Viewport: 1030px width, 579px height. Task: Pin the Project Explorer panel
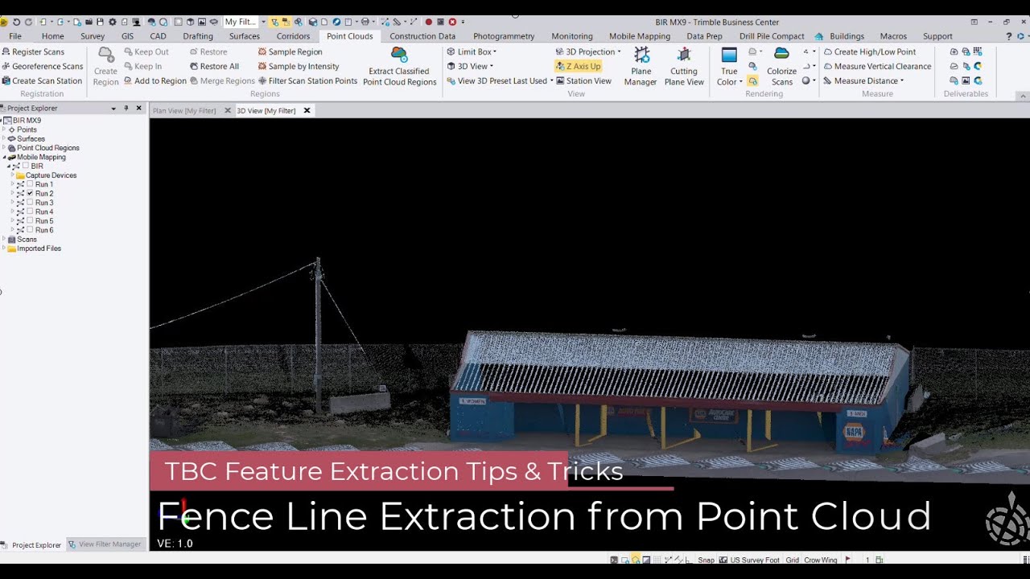126,108
